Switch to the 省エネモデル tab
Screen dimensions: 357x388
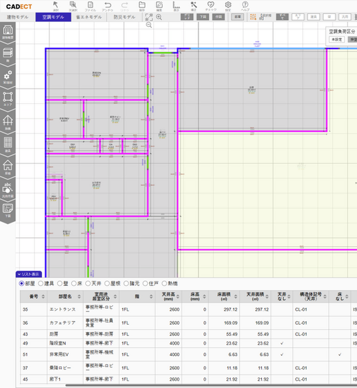tap(89, 17)
